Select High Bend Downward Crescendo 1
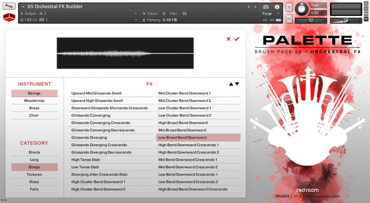The height and width of the screenshot is (203, 370). pos(198,145)
